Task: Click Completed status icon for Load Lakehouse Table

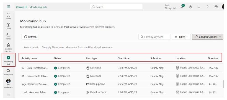Action: 55,92
